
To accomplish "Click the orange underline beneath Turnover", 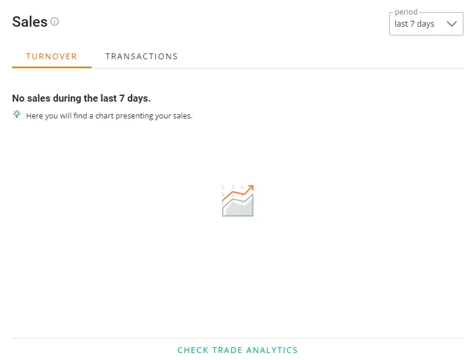I will point(52,67).
